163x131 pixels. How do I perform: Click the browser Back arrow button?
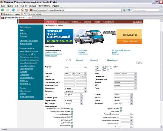point(2,10)
